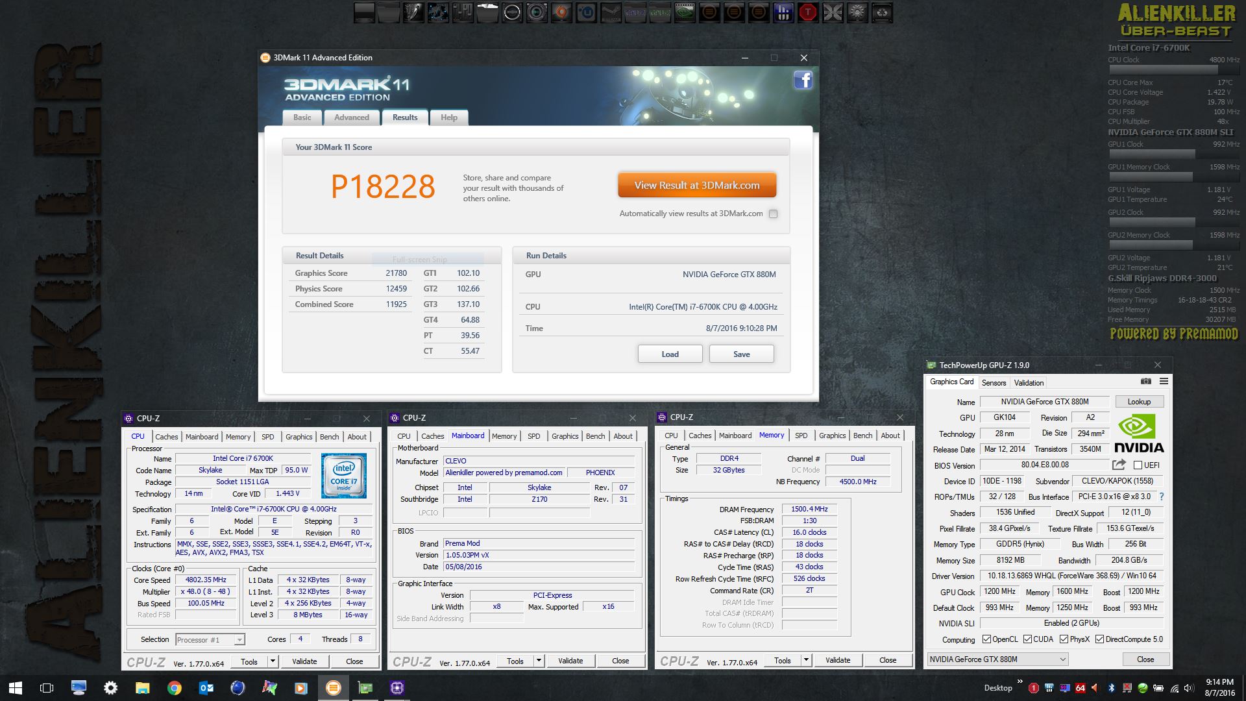Open the Sensors tab in GPU-Z
Screen dimensions: 1246x701
pos(994,383)
